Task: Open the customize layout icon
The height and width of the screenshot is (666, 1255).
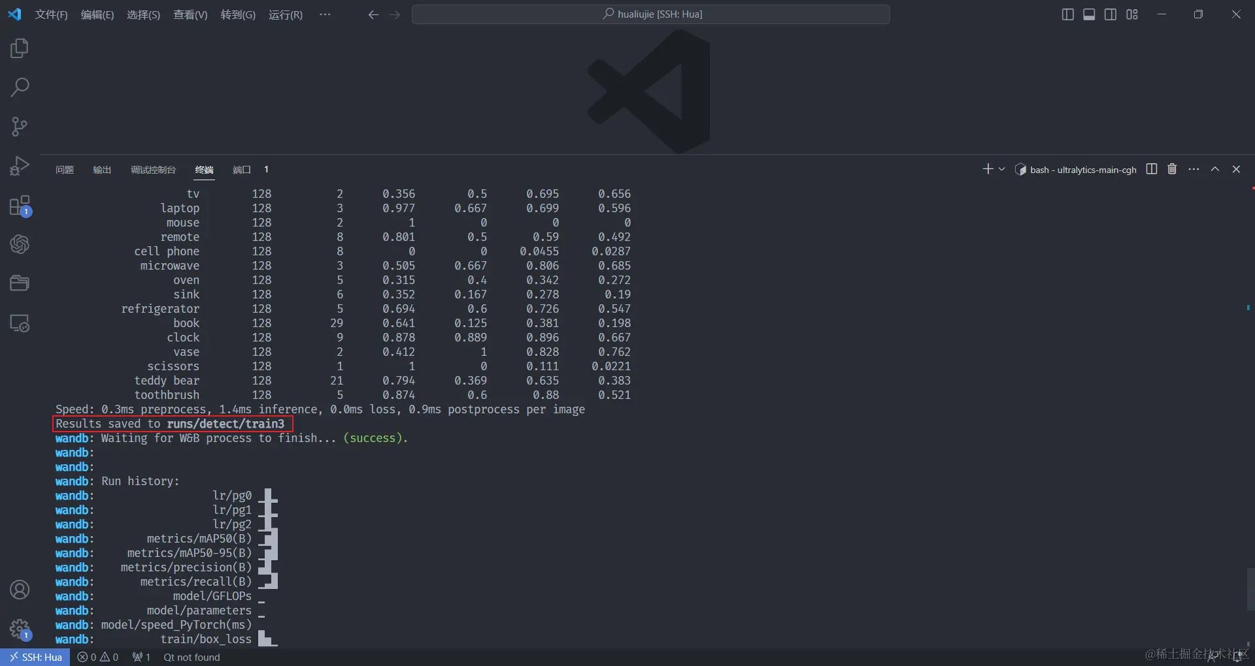Action: tap(1132, 14)
